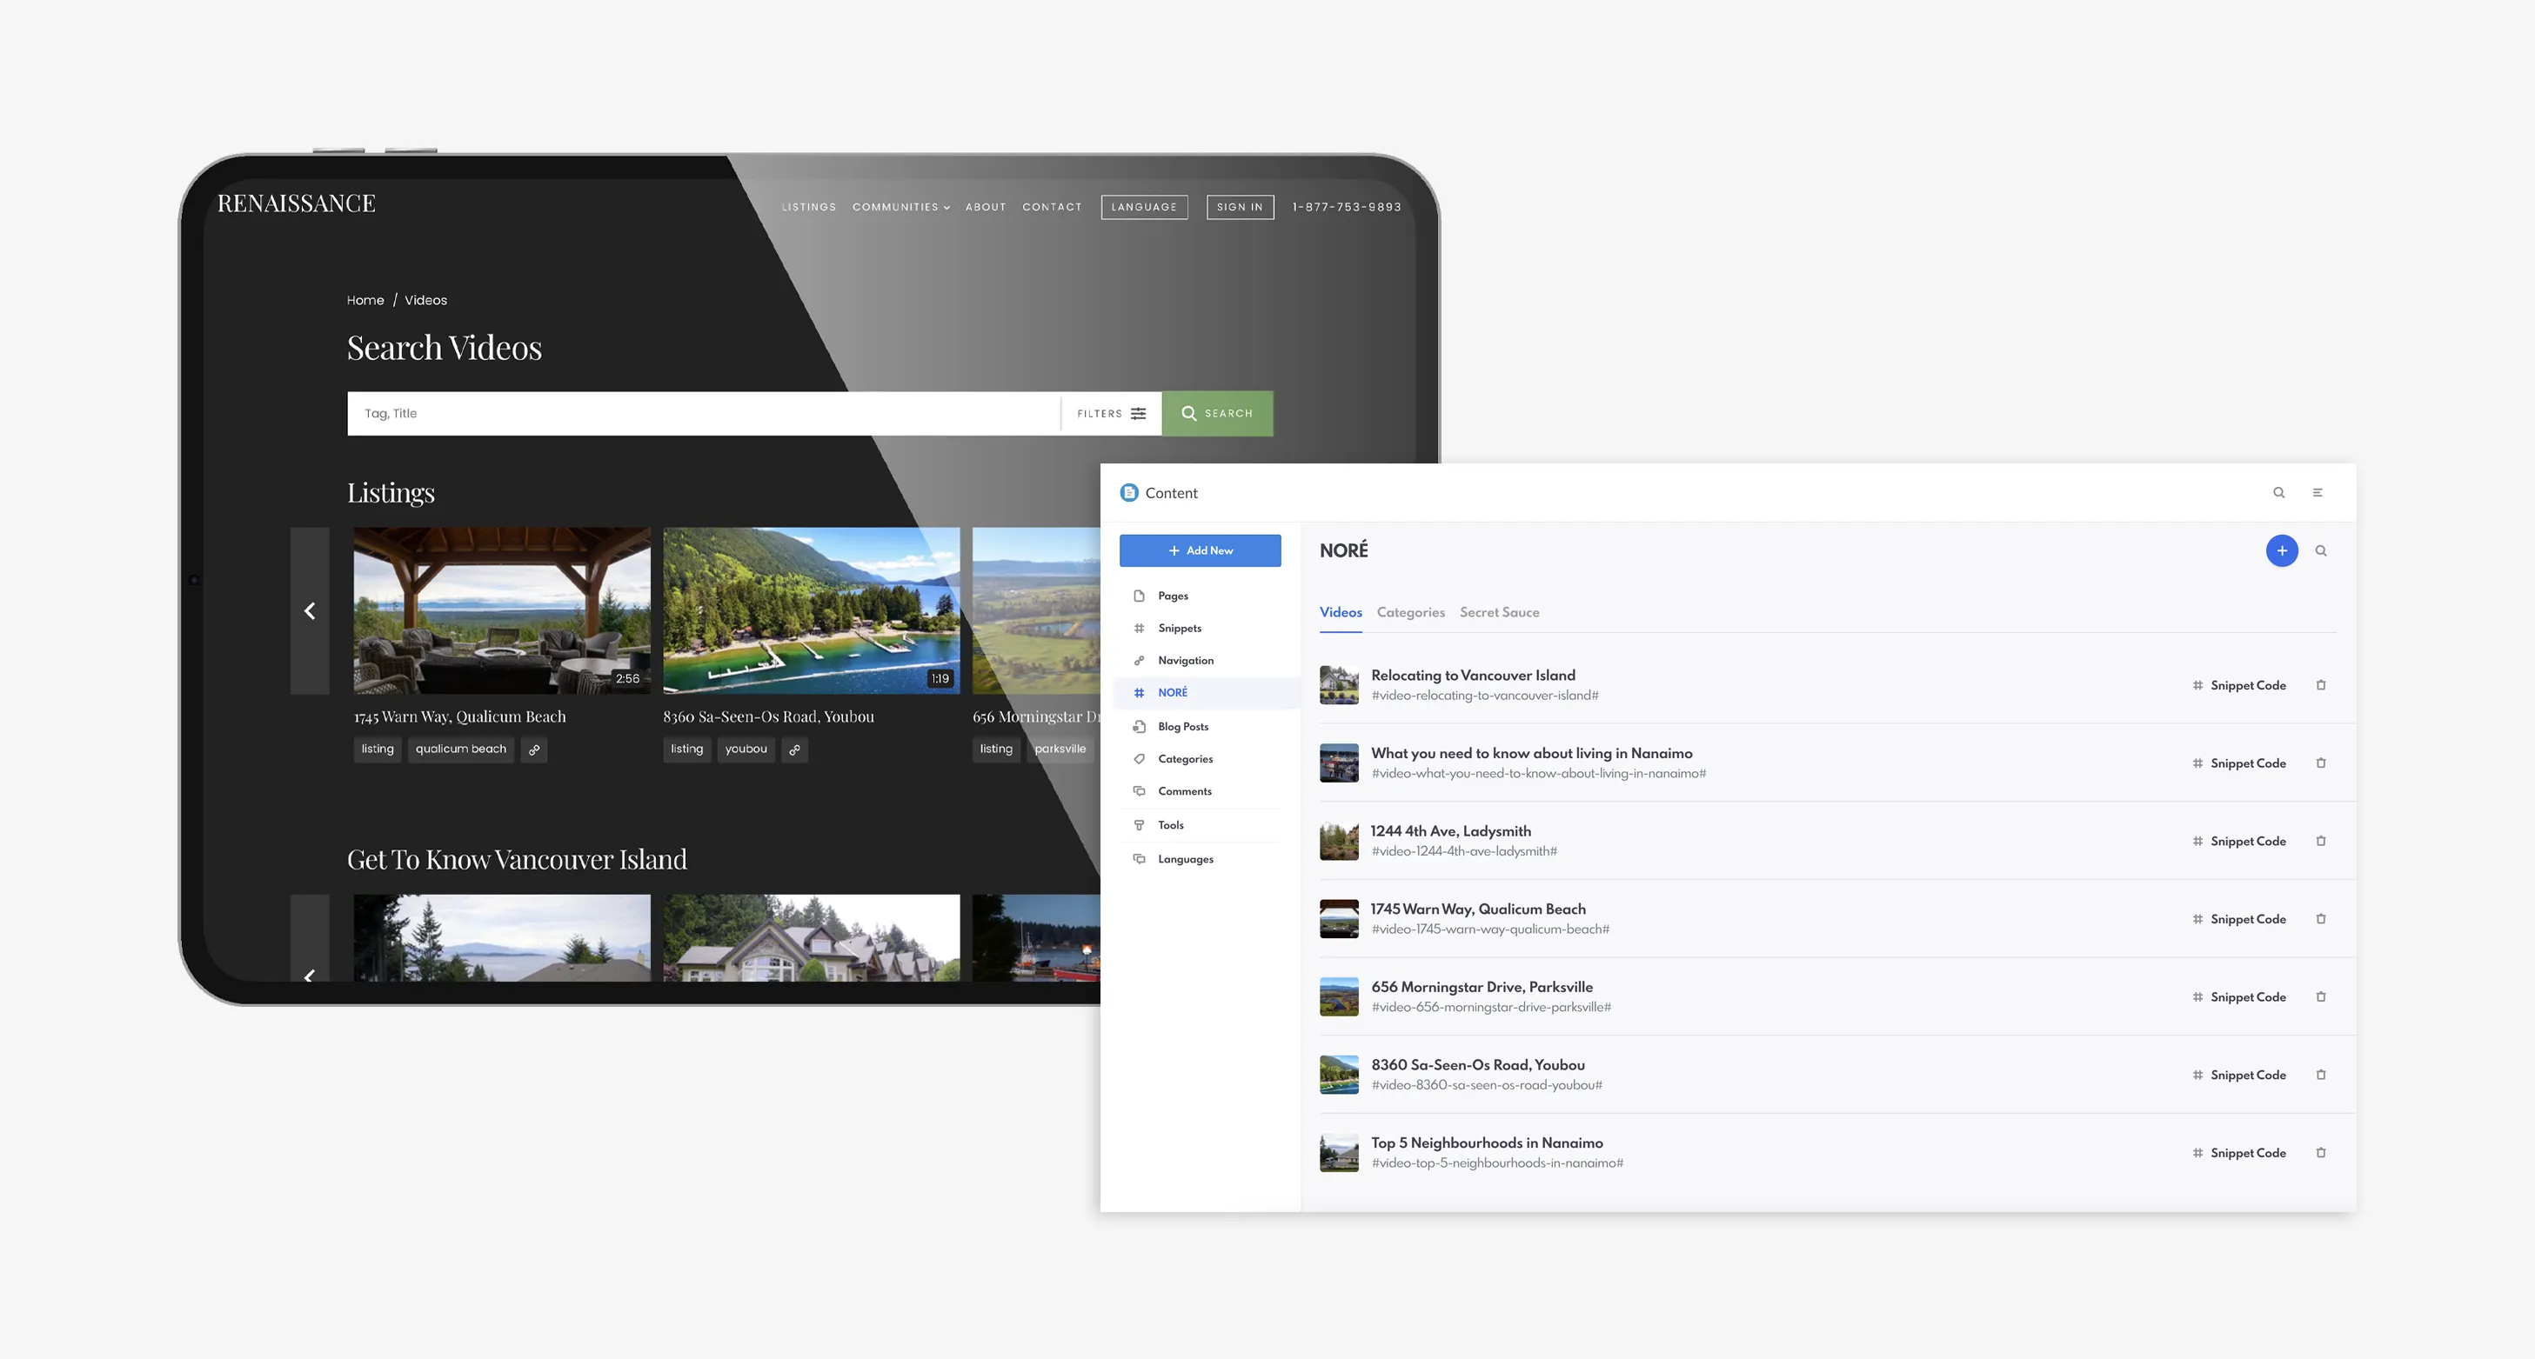Delete the 8360 Sa-Seen-Os Road video
This screenshot has height=1359, width=2535.
(2320, 1075)
